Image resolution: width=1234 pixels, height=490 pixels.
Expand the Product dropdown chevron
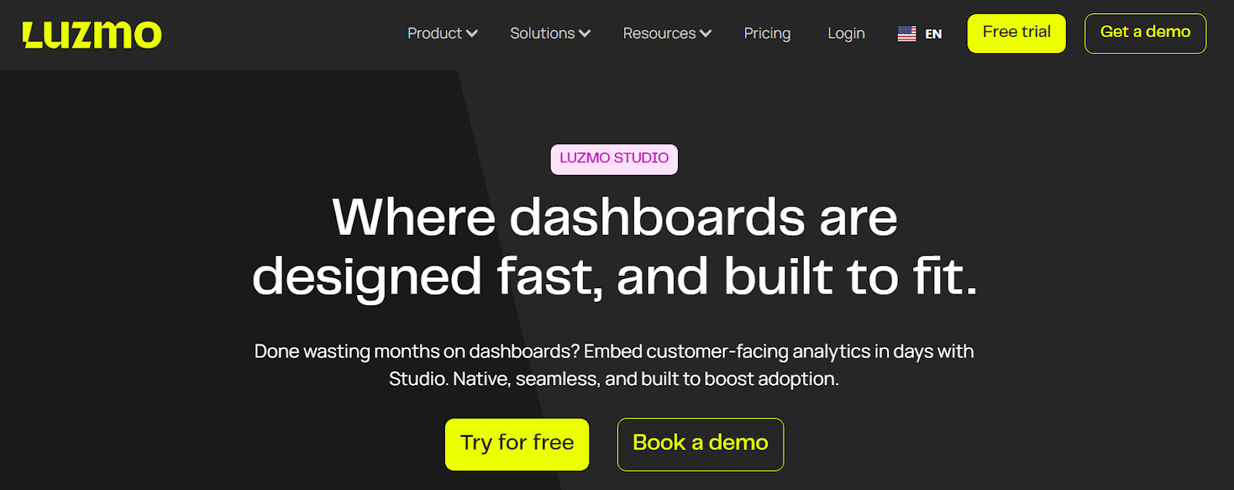click(x=472, y=34)
